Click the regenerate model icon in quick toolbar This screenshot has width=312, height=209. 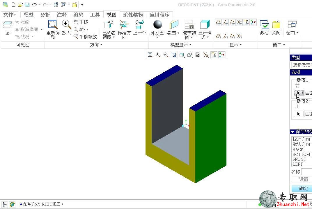click(x=56, y=5)
